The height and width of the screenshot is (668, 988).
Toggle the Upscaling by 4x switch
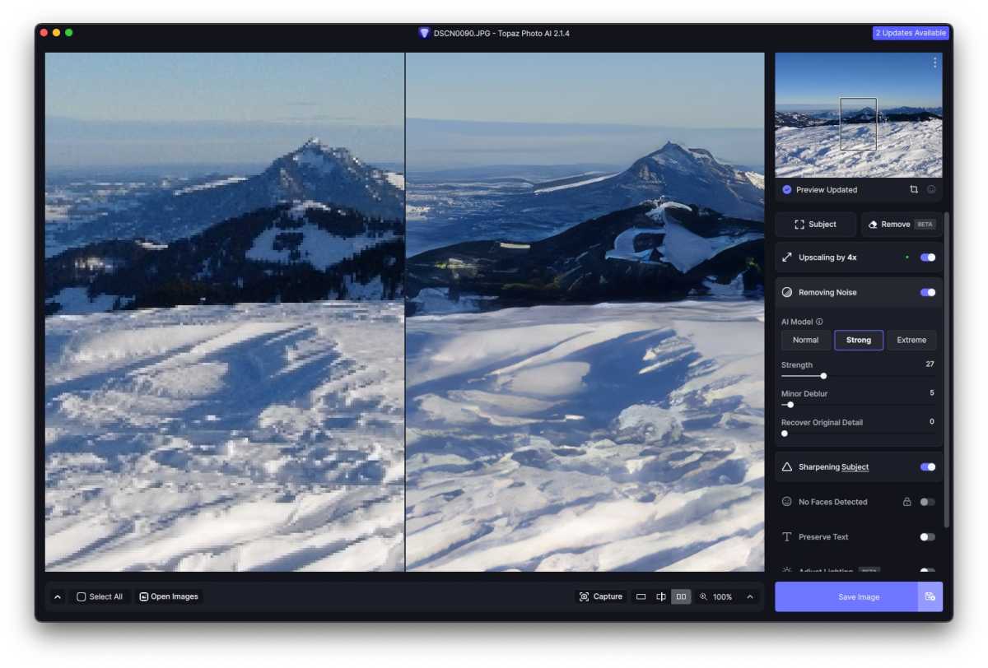click(928, 257)
